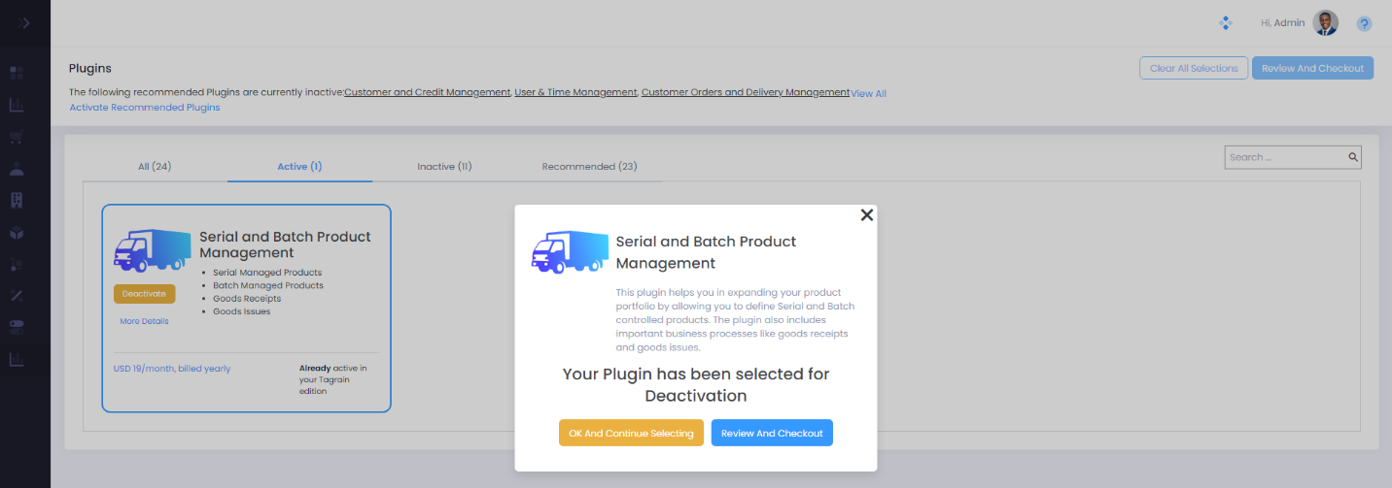Image resolution: width=1392 pixels, height=488 pixels.
Task: Open the box/cube products icon in sidebar
Action: pos(17,232)
